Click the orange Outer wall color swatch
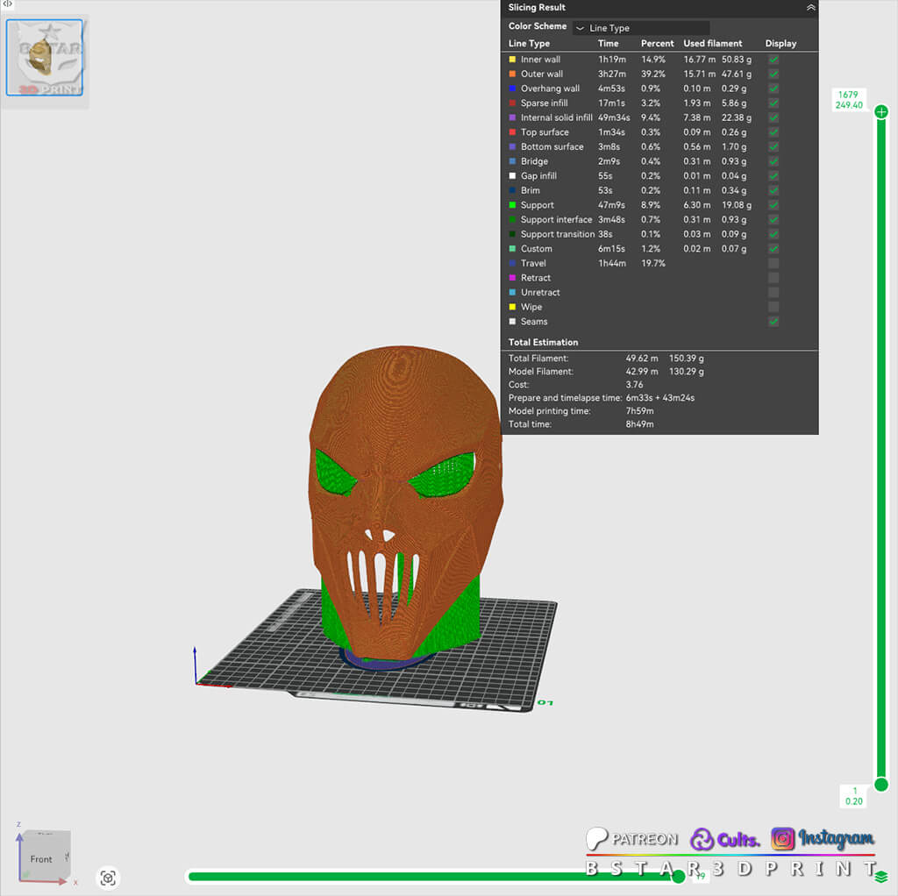This screenshot has width=898, height=896. 512,74
